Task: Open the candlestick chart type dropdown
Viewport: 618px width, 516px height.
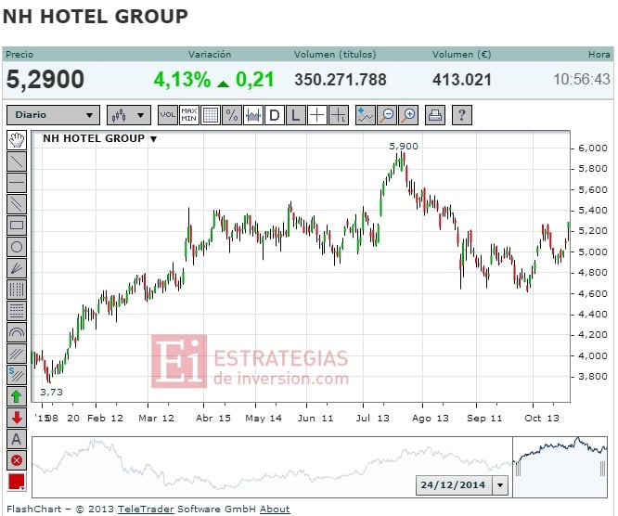Action: [129, 115]
